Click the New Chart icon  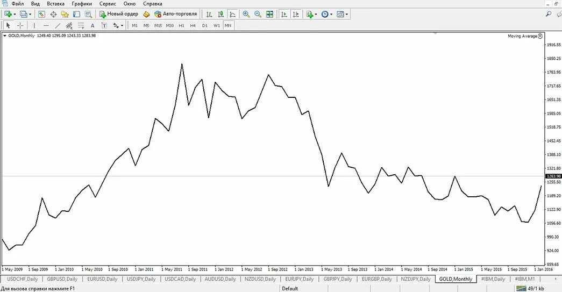[8, 14]
